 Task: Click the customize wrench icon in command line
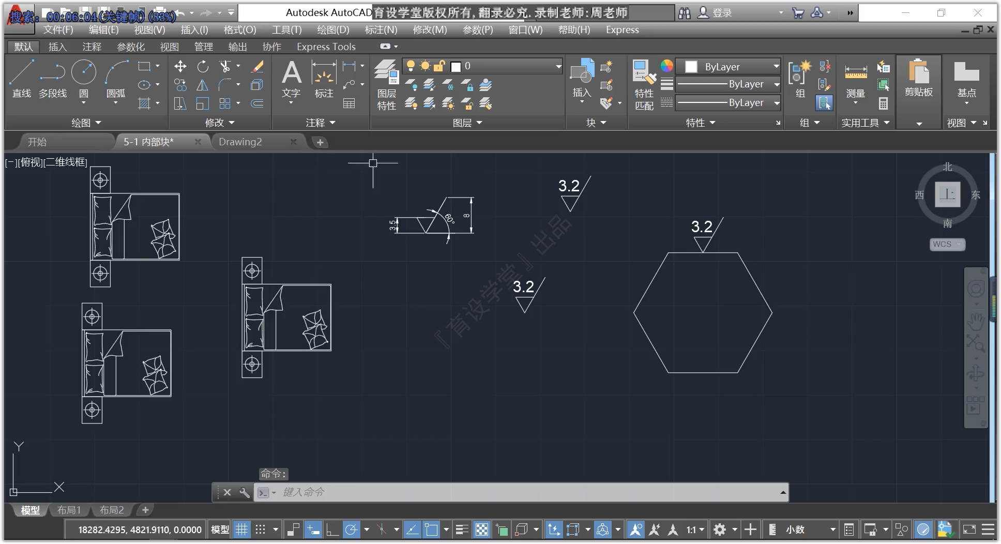coord(244,492)
